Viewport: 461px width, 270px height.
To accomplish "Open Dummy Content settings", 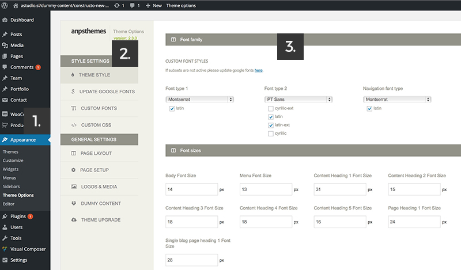I will 99,203.
